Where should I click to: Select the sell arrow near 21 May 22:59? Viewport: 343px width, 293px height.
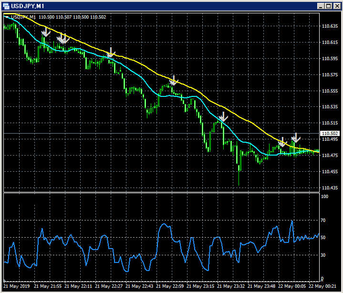pyautogui.click(x=174, y=80)
